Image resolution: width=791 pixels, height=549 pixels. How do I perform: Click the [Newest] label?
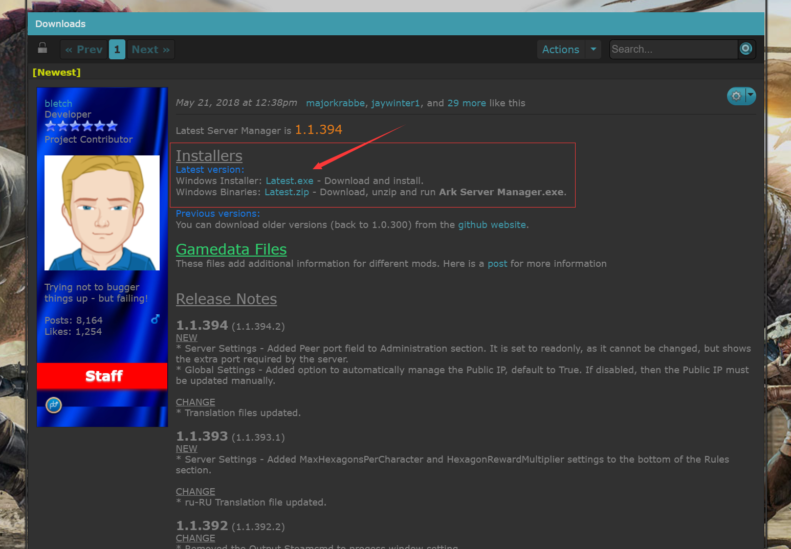point(56,72)
